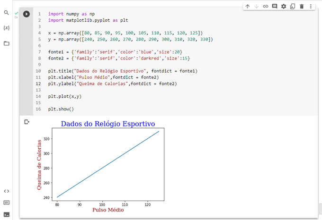The width and height of the screenshot is (322, 220).
Task: Open the search panel in left sidebar
Action: coord(7,13)
